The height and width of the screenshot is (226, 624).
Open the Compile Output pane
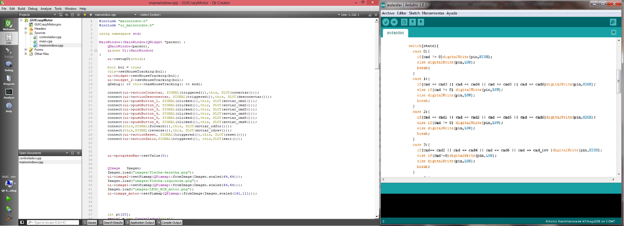coord(170,222)
